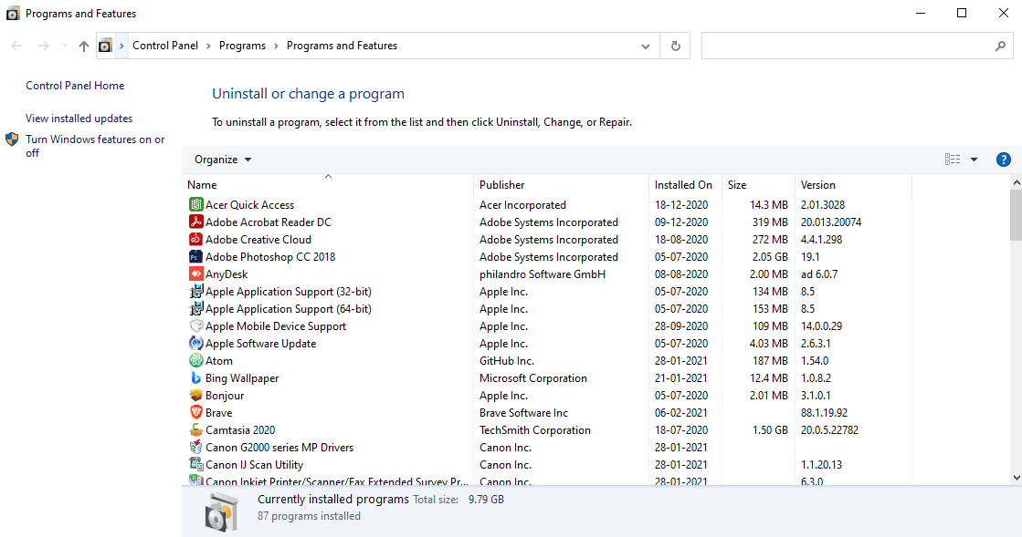The height and width of the screenshot is (537, 1022).
Task: Click the Acer Incorporated publisher cell
Action: [x=522, y=205]
